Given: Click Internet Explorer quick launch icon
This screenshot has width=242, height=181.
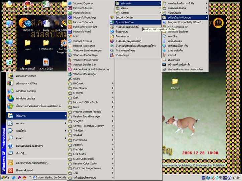Looking at the screenshot, I should [x=14, y=178].
